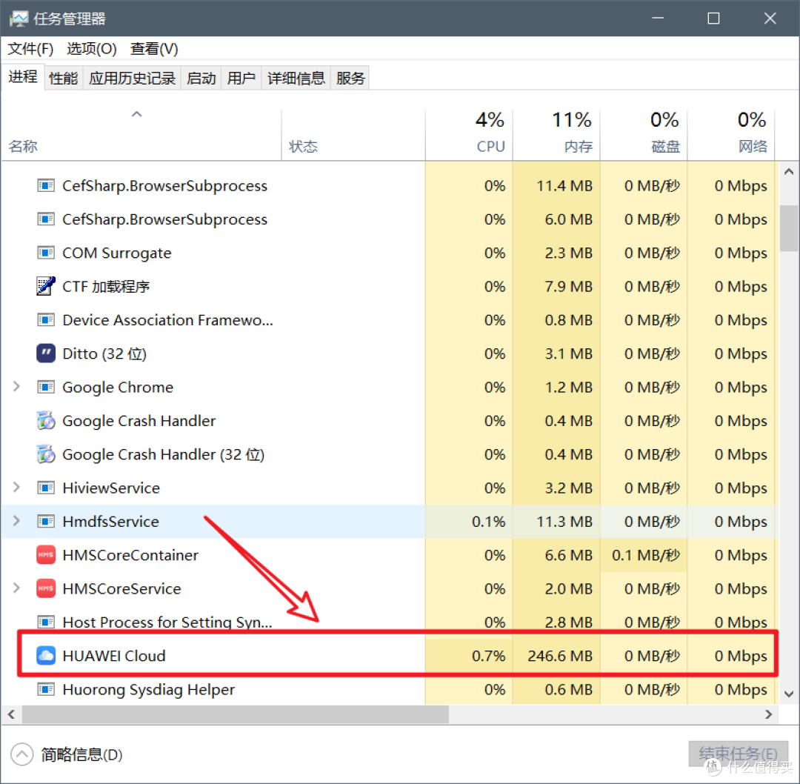
Task: Click the horizontal scrollbar left arrow
Action: click(11, 714)
